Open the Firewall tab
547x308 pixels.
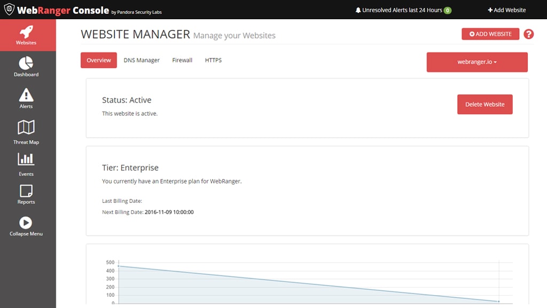click(x=182, y=60)
